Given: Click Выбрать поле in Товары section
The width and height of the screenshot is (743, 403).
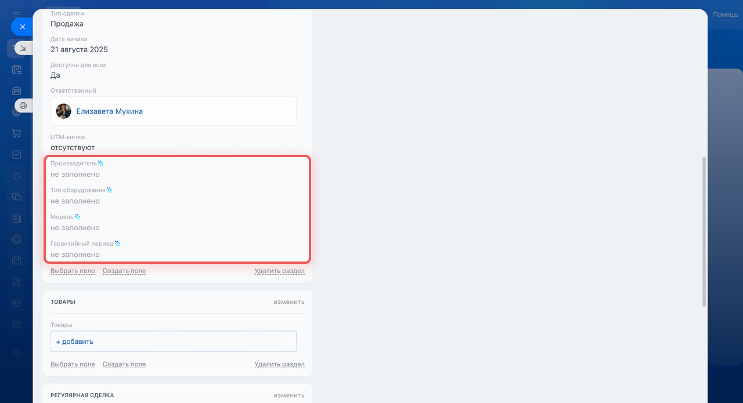Looking at the screenshot, I should point(73,365).
